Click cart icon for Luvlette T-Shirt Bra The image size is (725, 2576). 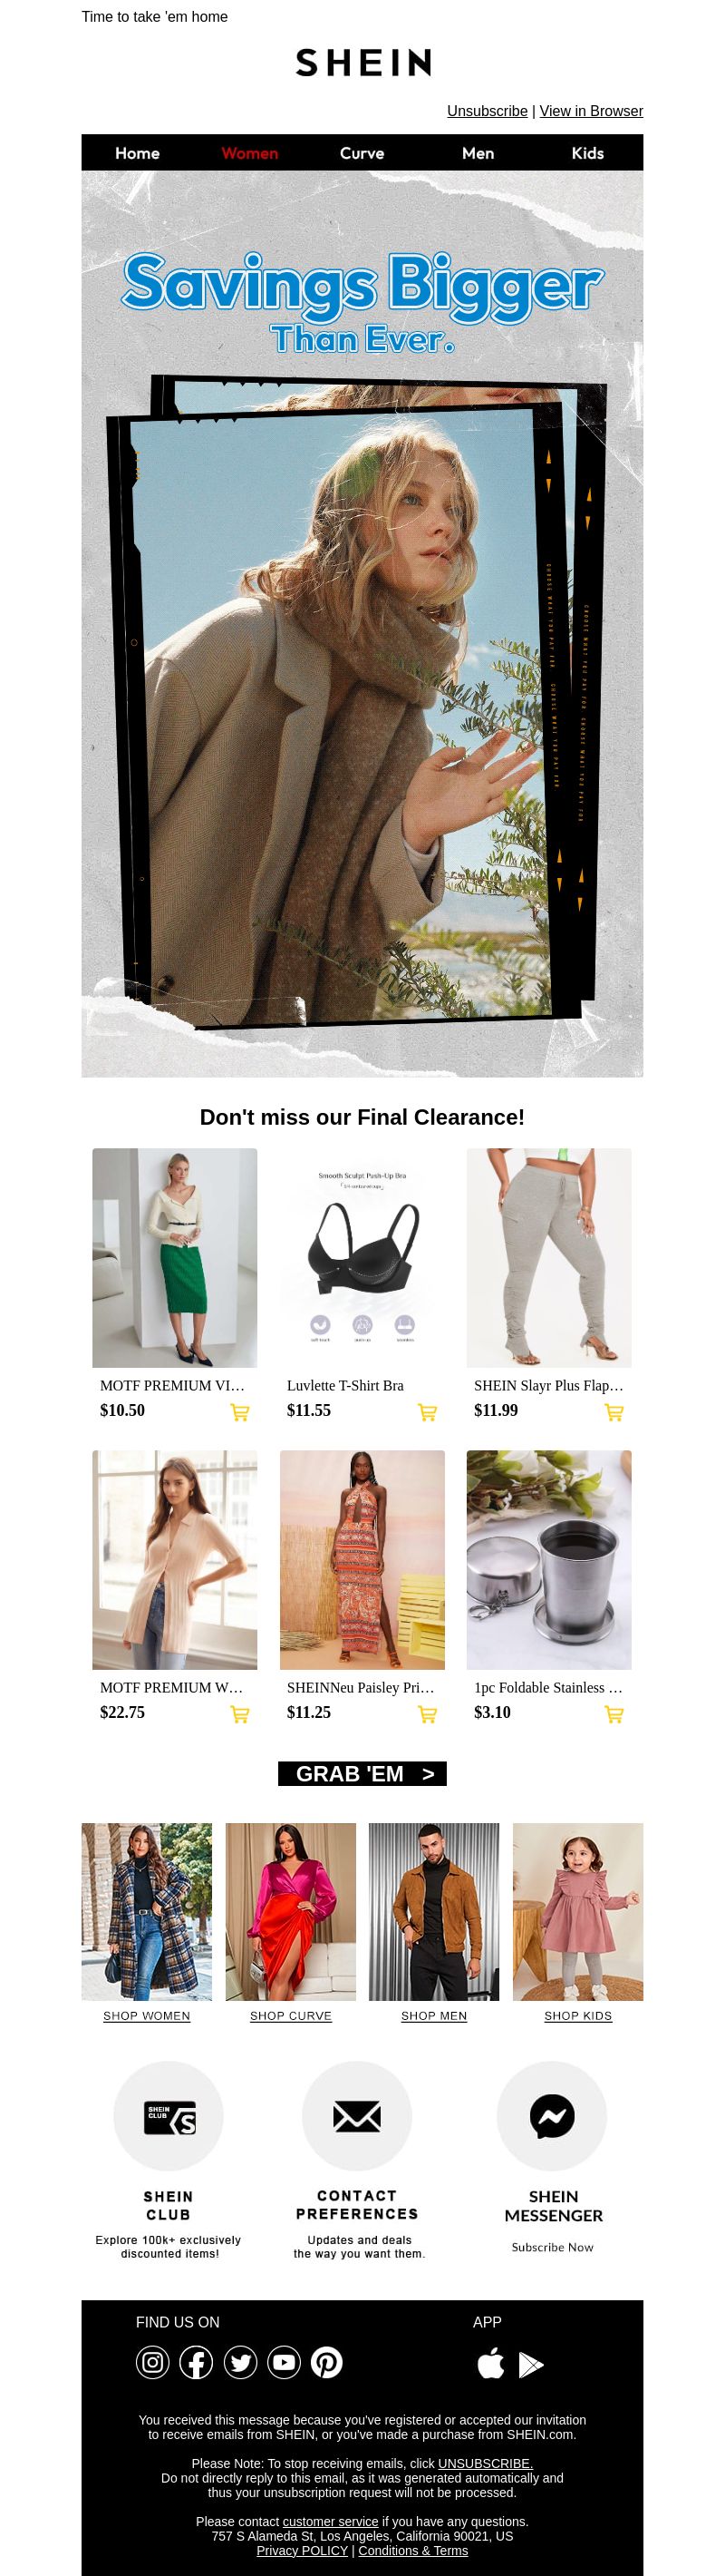[427, 1412]
